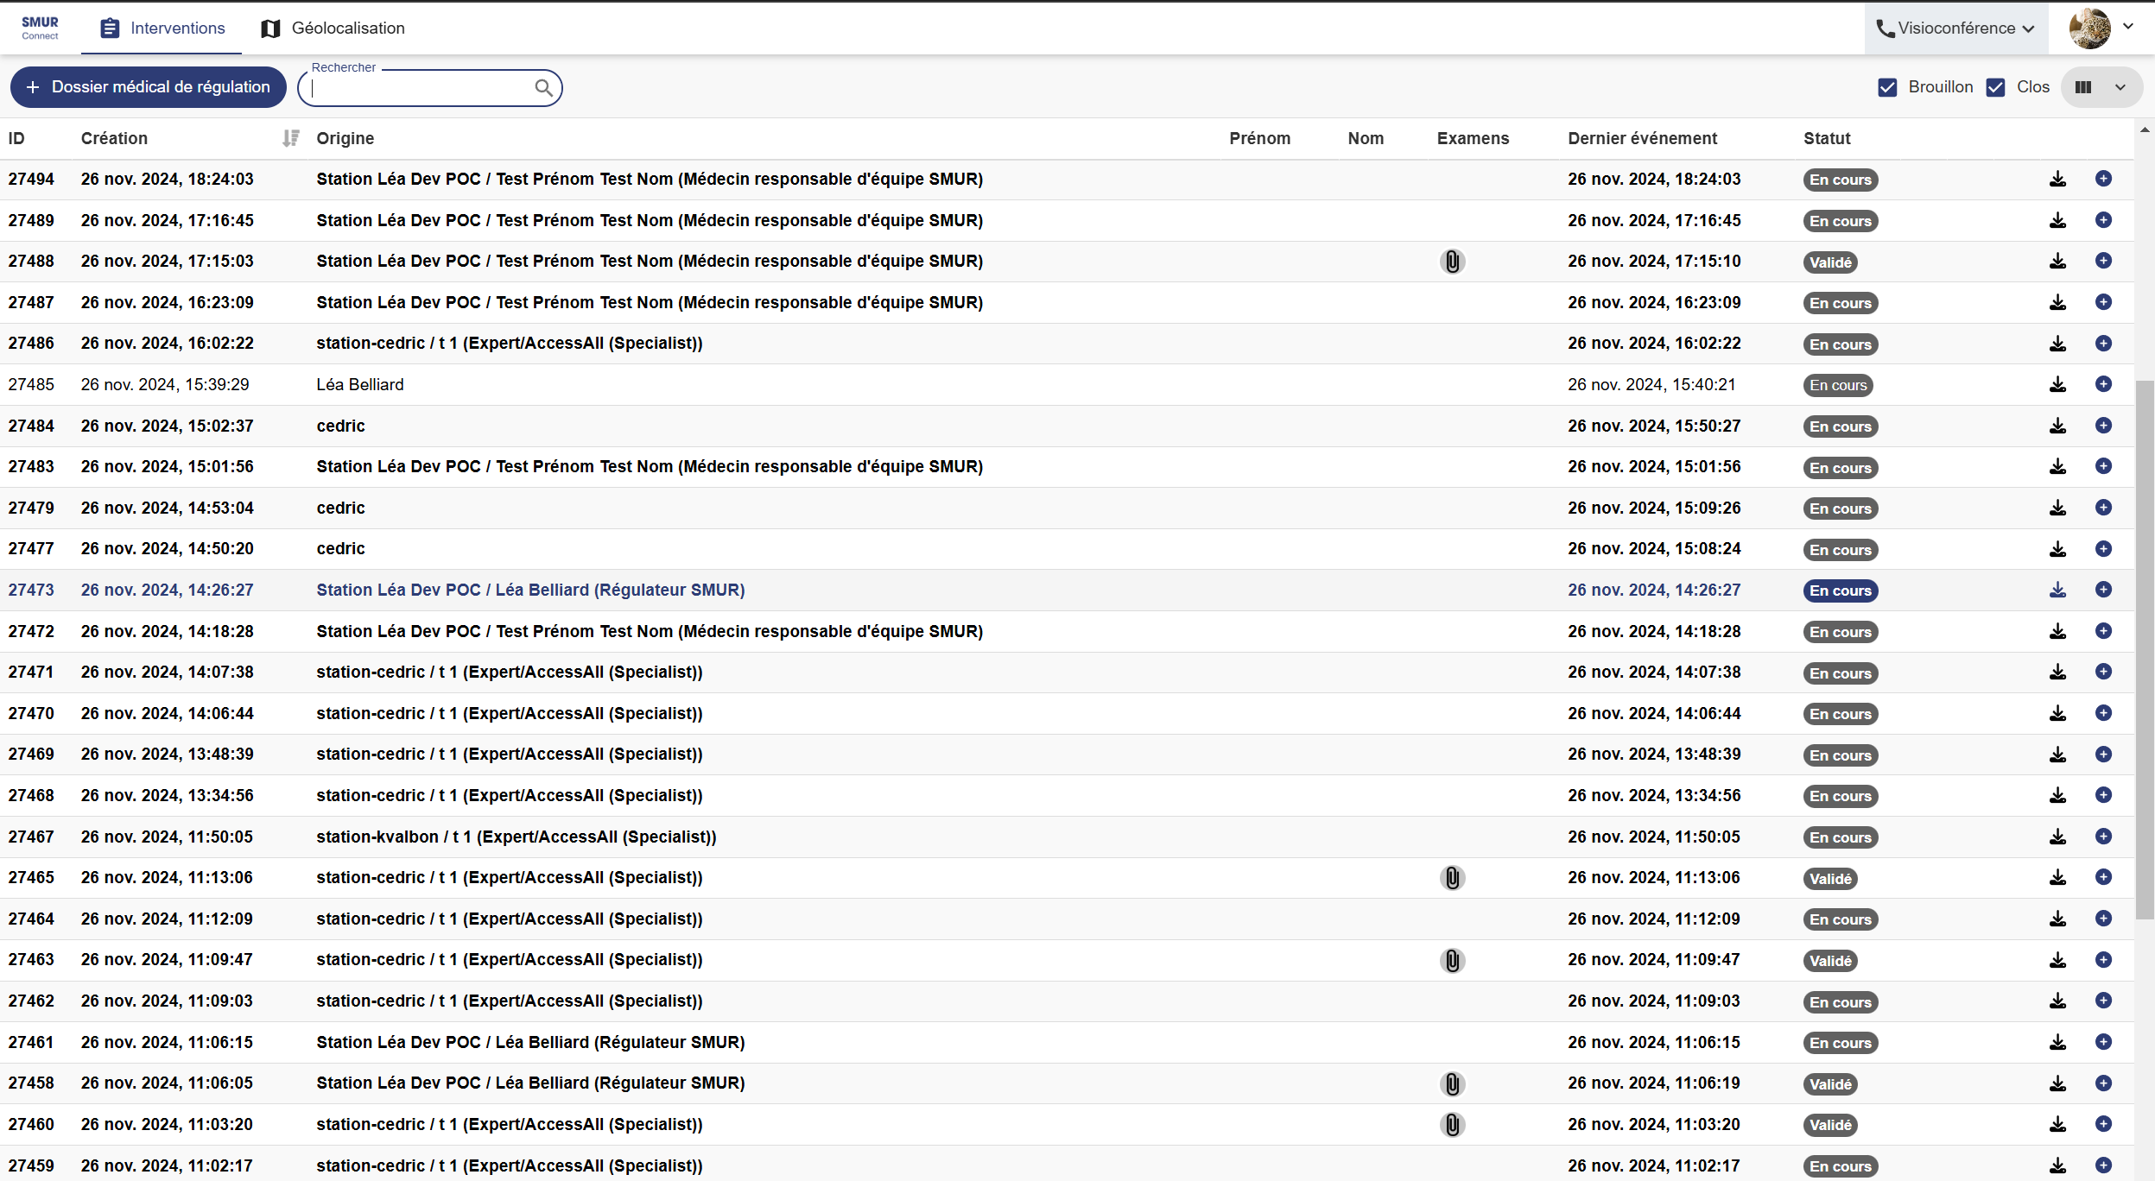Uncheck the Brouillon checkbox
The width and height of the screenshot is (2155, 1181).
point(1888,87)
